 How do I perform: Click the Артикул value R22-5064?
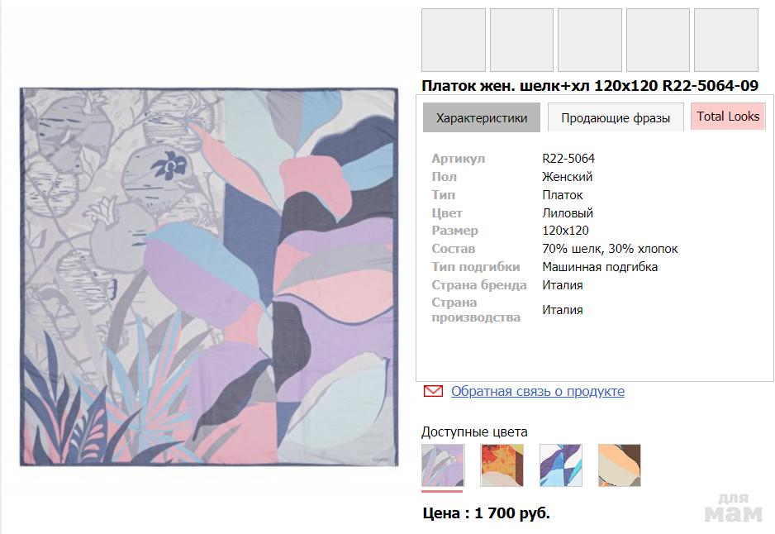point(568,158)
